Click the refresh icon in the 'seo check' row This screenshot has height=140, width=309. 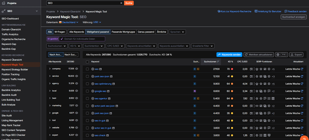coord(302,135)
